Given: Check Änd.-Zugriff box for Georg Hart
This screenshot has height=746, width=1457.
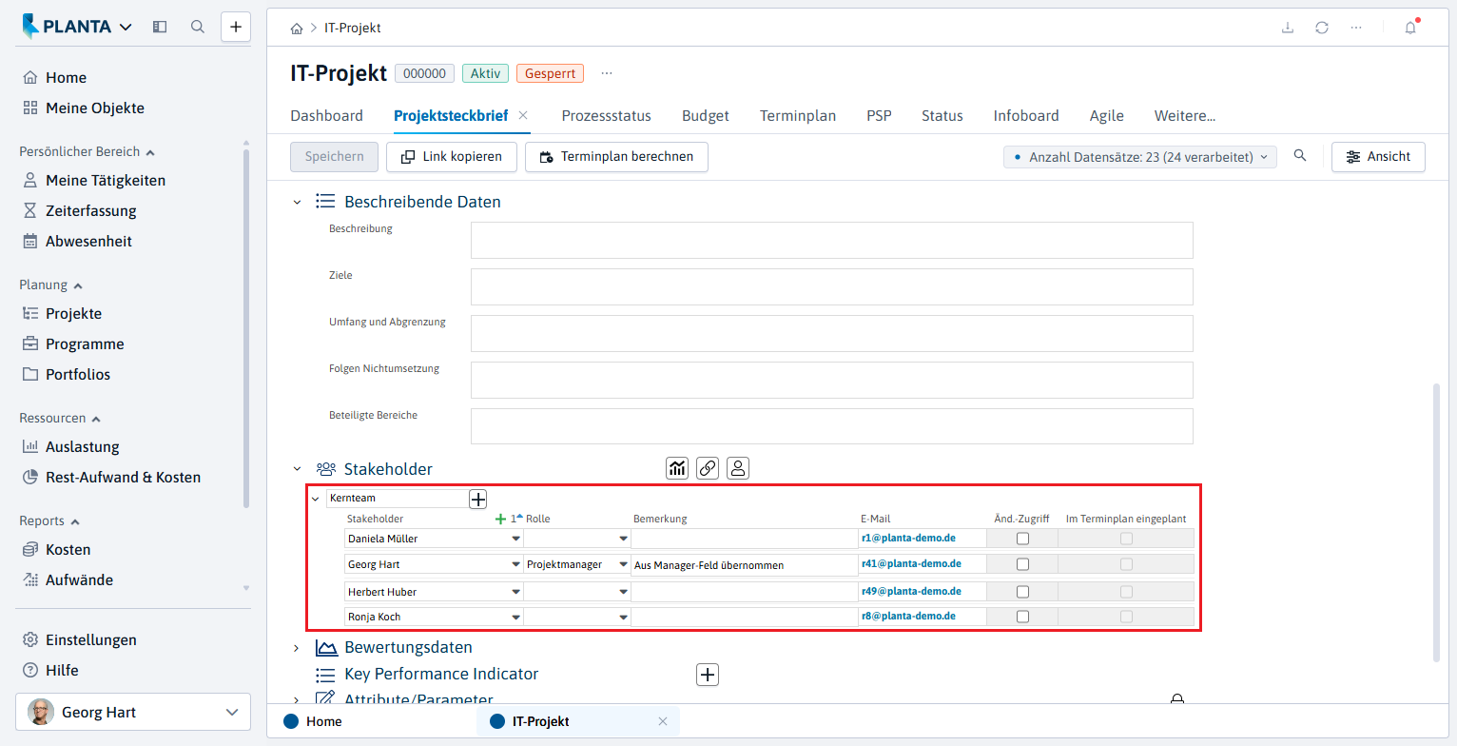Looking at the screenshot, I should [1022, 564].
